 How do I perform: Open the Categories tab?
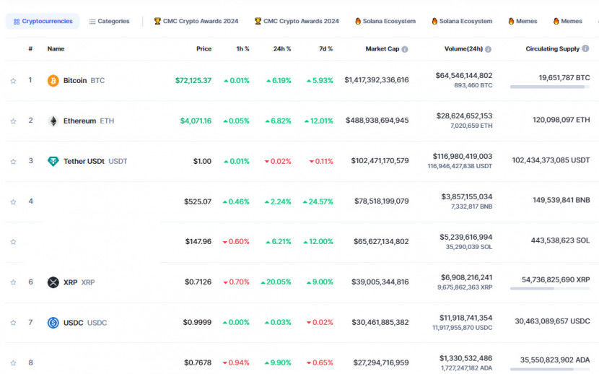coord(109,22)
